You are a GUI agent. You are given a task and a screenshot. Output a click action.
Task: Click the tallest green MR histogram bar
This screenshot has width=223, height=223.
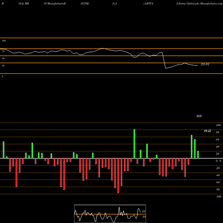pyautogui.click(x=134, y=144)
